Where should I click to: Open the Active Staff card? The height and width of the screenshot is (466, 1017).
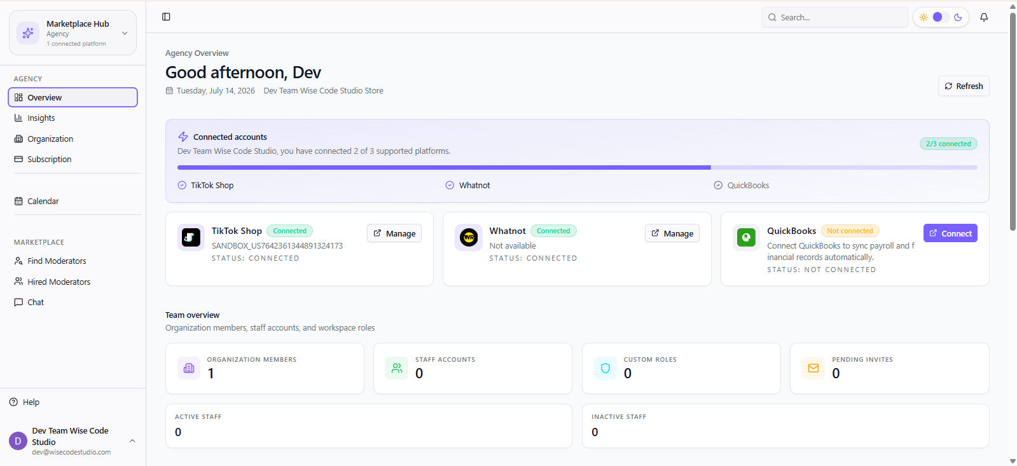[369, 426]
